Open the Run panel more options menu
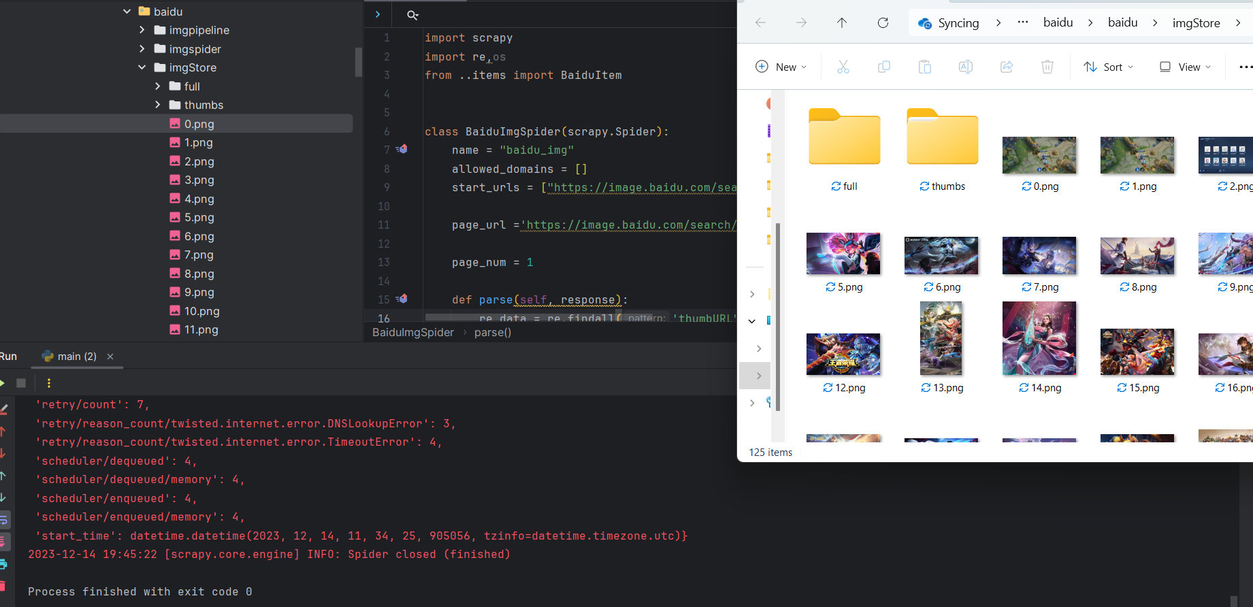The image size is (1253, 607). (x=49, y=383)
